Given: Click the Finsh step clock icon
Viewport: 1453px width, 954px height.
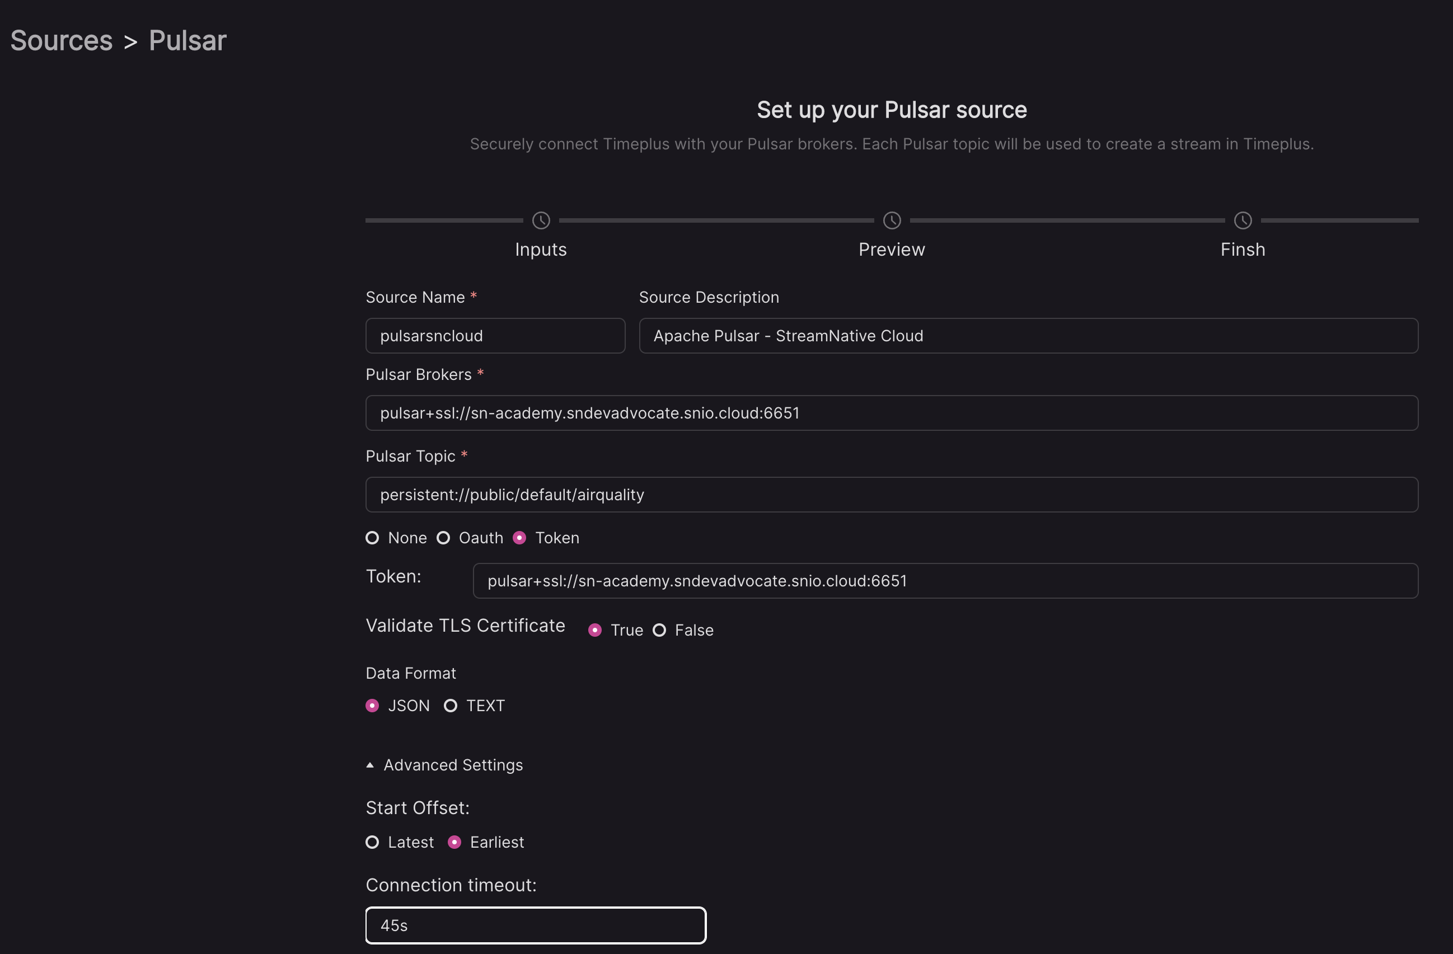Looking at the screenshot, I should click(1243, 220).
